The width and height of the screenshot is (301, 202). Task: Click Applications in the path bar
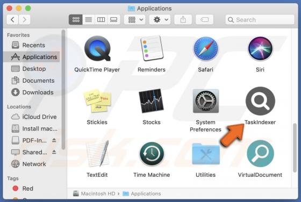(x=142, y=193)
